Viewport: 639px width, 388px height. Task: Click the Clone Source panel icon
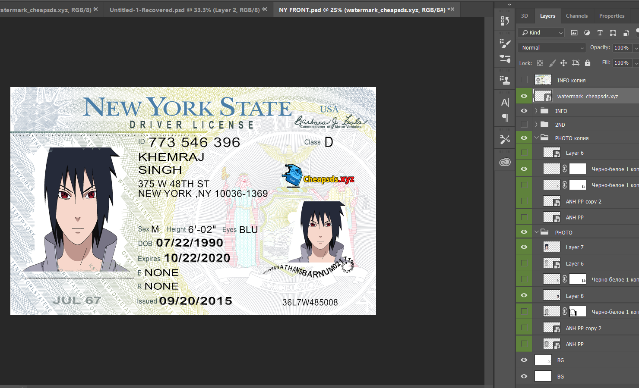pos(505,80)
